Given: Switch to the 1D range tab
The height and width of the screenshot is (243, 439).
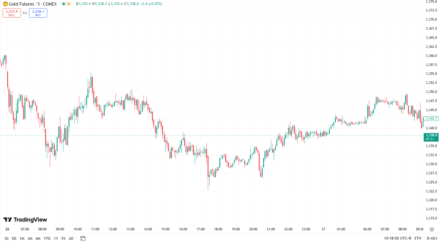Looking at the screenshot, I should point(6,238).
